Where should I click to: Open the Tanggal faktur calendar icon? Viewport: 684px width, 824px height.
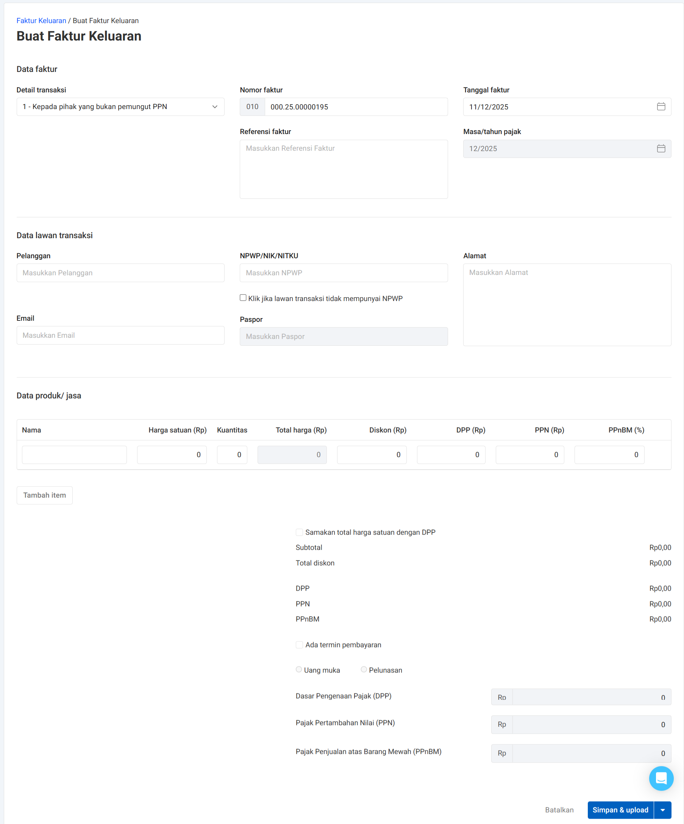[x=661, y=107]
